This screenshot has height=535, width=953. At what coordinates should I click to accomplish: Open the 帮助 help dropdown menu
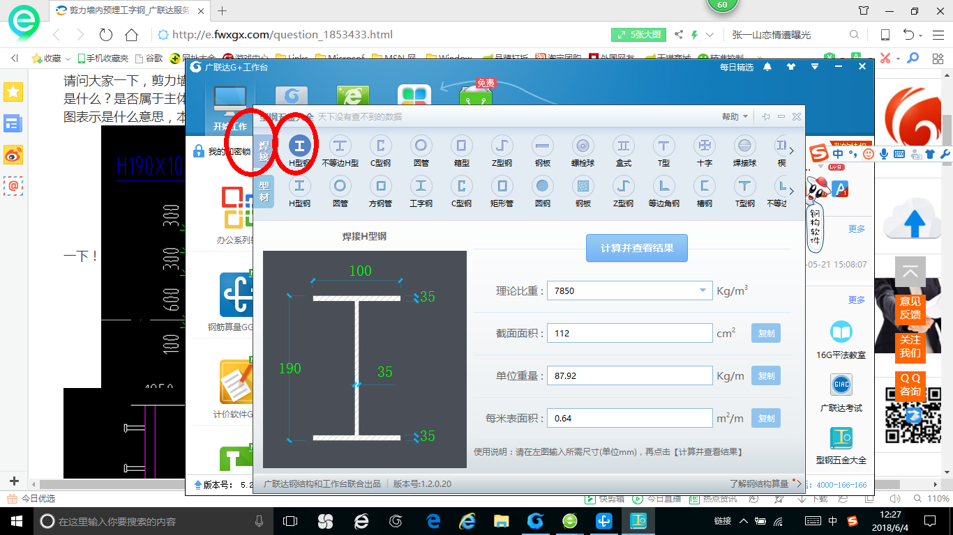(735, 117)
